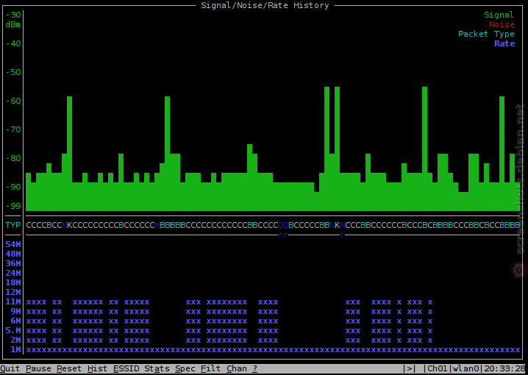The height and width of the screenshot is (375, 528).
Task: Click the Signal/Noise/Rate History title
Action: pyautogui.click(x=265, y=5)
